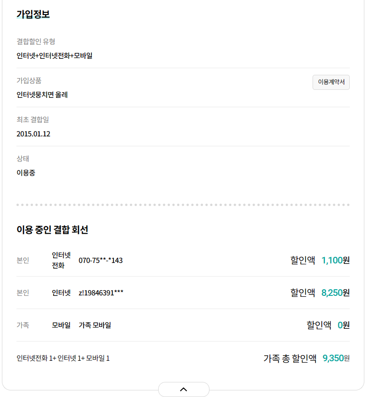Screen dimensions: 370x397
Task: Select the 인터넷+인터넷전화+모바일 value text
Action: 54,56
